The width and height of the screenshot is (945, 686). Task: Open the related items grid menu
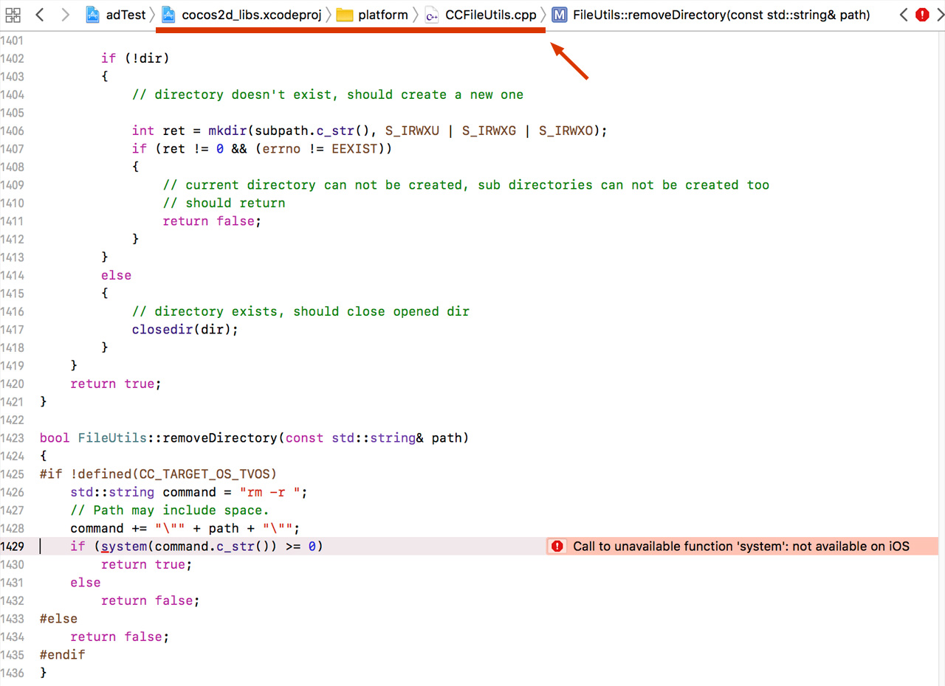click(13, 15)
